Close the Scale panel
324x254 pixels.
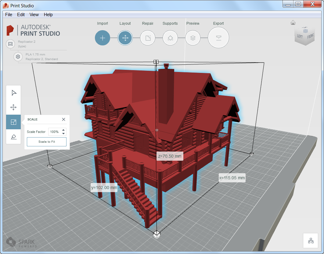tap(63, 119)
